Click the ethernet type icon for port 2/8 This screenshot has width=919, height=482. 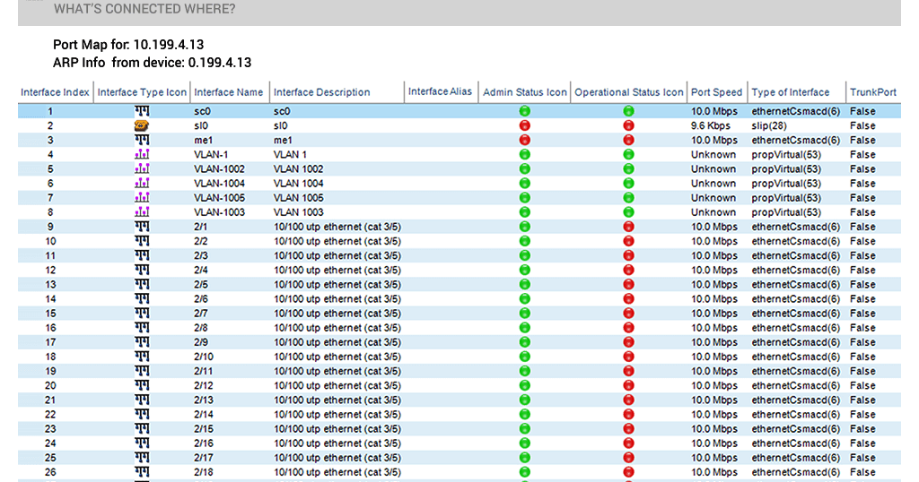point(142,328)
